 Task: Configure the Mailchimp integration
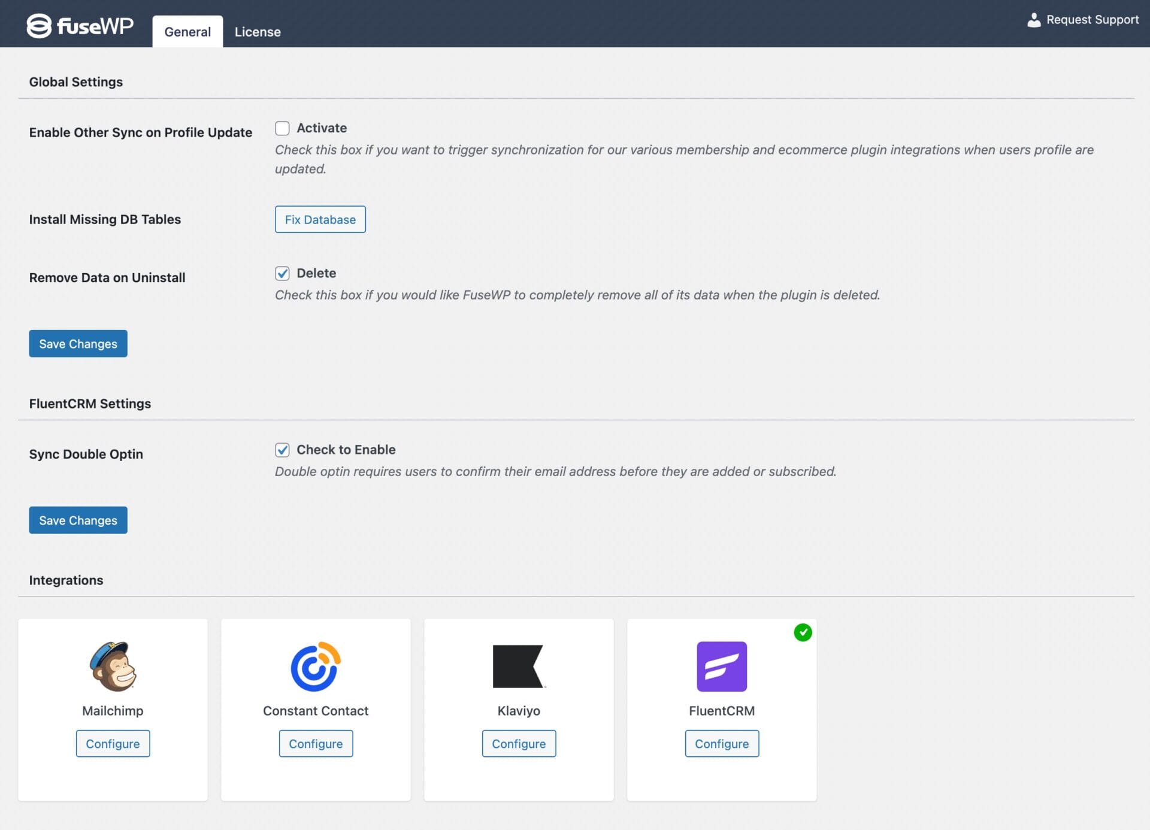113,743
